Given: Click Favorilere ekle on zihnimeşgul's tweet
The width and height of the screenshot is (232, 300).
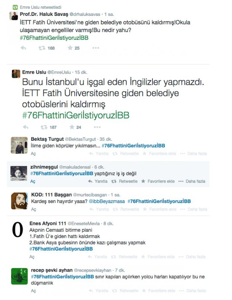Looking at the screenshot, I should pyautogui.click(x=158, y=181).
